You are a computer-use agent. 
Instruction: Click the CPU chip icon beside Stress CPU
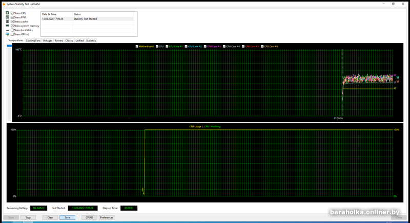pos(7,13)
